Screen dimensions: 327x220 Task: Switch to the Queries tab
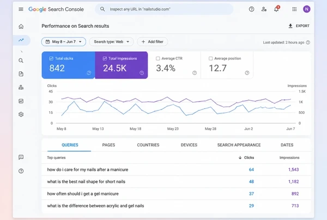tap(70, 145)
